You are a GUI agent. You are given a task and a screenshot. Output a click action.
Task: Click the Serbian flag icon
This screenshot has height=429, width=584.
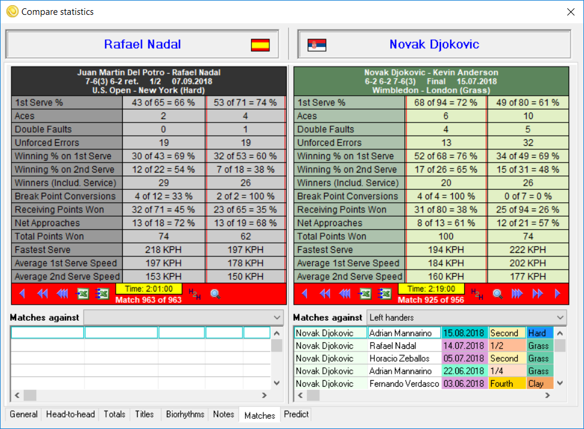[x=316, y=45]
